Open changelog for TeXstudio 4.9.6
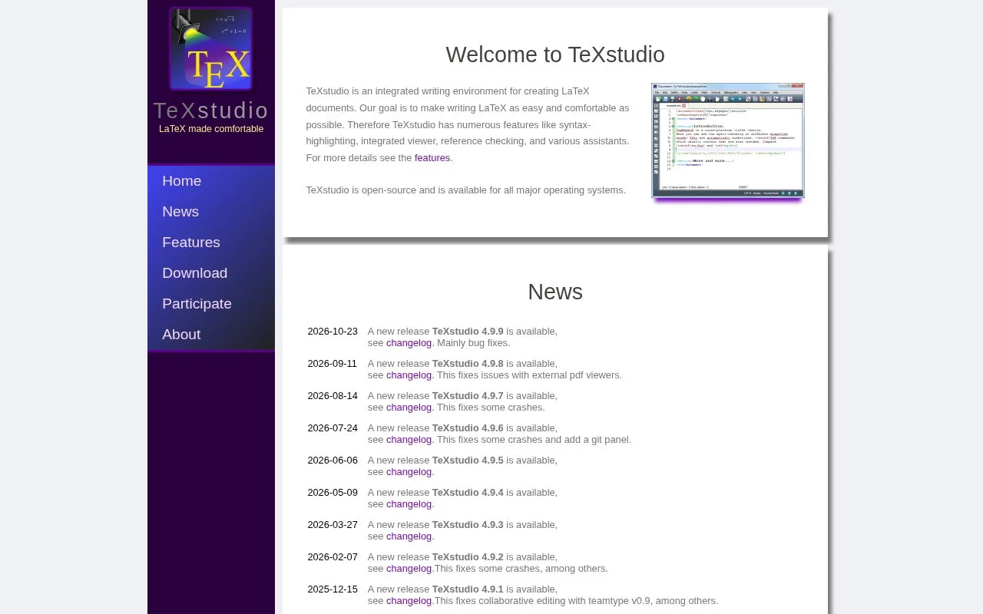This screenshot has width=983, height=614. [409, 440]
